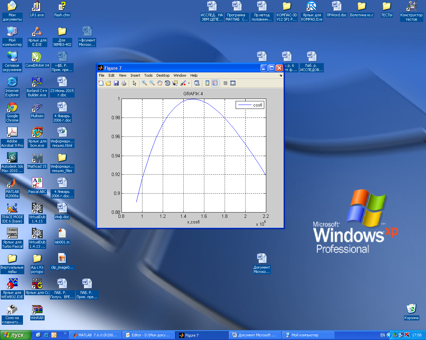Screen dimensions: 426x340
Task: Open the File menu in Figure 7
Action: coord(102,75)
